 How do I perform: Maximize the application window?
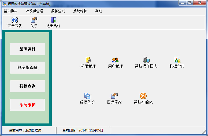[x=190, y=3]
